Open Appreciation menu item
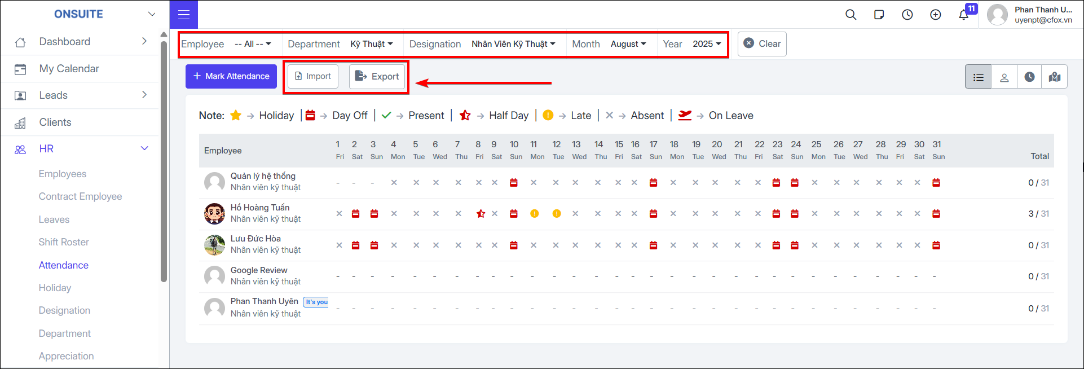This screenshot has height=369, width=1084. pyautogui.click(x=66, y=356)
